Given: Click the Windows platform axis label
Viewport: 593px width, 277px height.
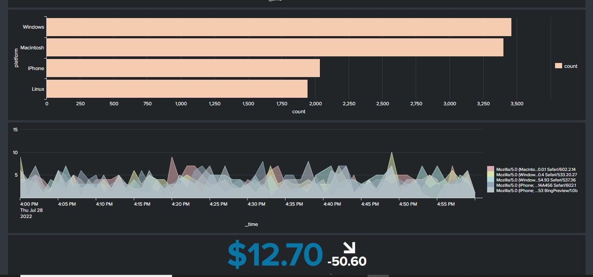Looking at the screenshot, I should [x=34, y=27].
